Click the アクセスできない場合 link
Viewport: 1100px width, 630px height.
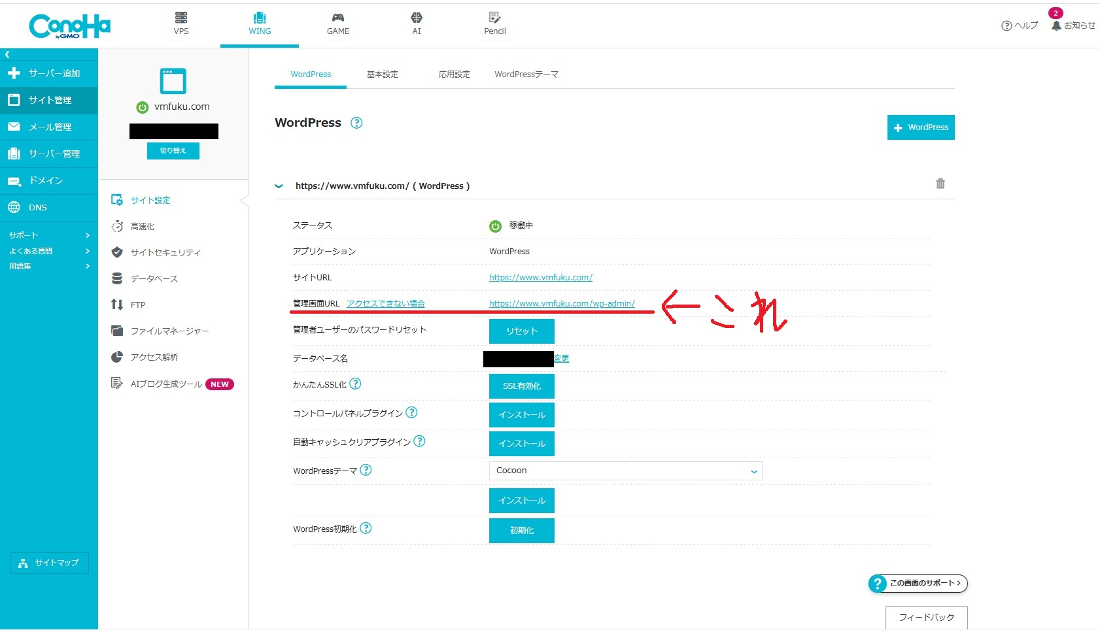pyautogui.click(x=386, y=304)
